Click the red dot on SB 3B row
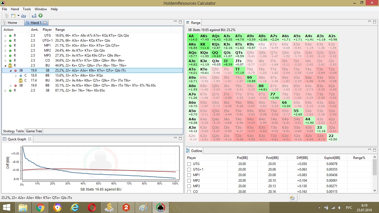Screen dimensions: 379x213 (15, 70)
